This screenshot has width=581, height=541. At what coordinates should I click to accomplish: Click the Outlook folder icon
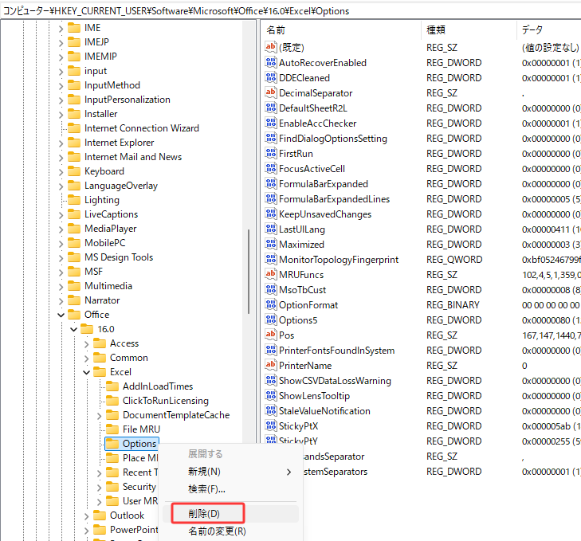(x=100, y=515)
